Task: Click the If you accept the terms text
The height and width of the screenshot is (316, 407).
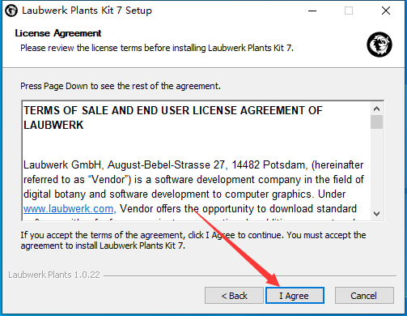Action: pyautogui.click(x=193, y=240)
